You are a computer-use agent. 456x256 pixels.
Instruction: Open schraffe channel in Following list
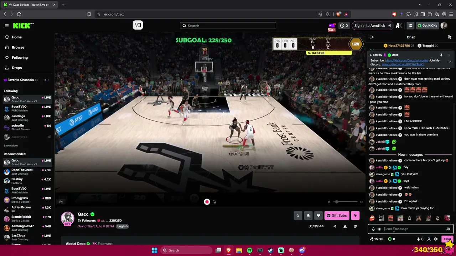[x=27, y=127]
